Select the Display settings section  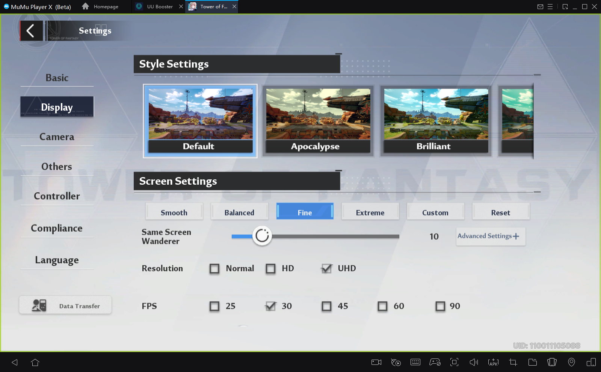(x=57, y=107)
